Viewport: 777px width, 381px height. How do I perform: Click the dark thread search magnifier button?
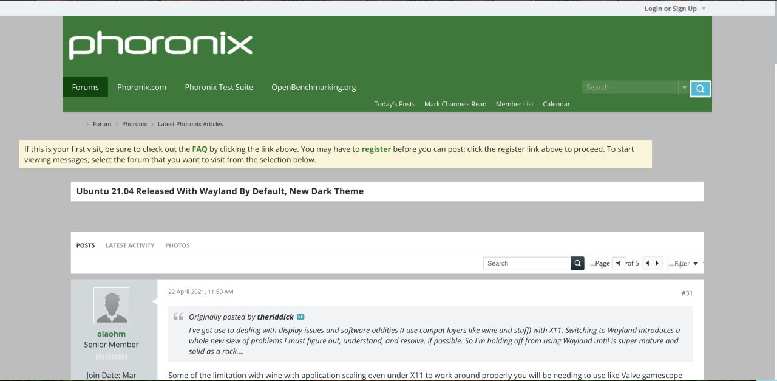point(577,263)
